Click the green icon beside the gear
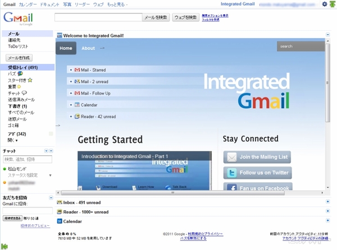 click(x=333, y=4)
